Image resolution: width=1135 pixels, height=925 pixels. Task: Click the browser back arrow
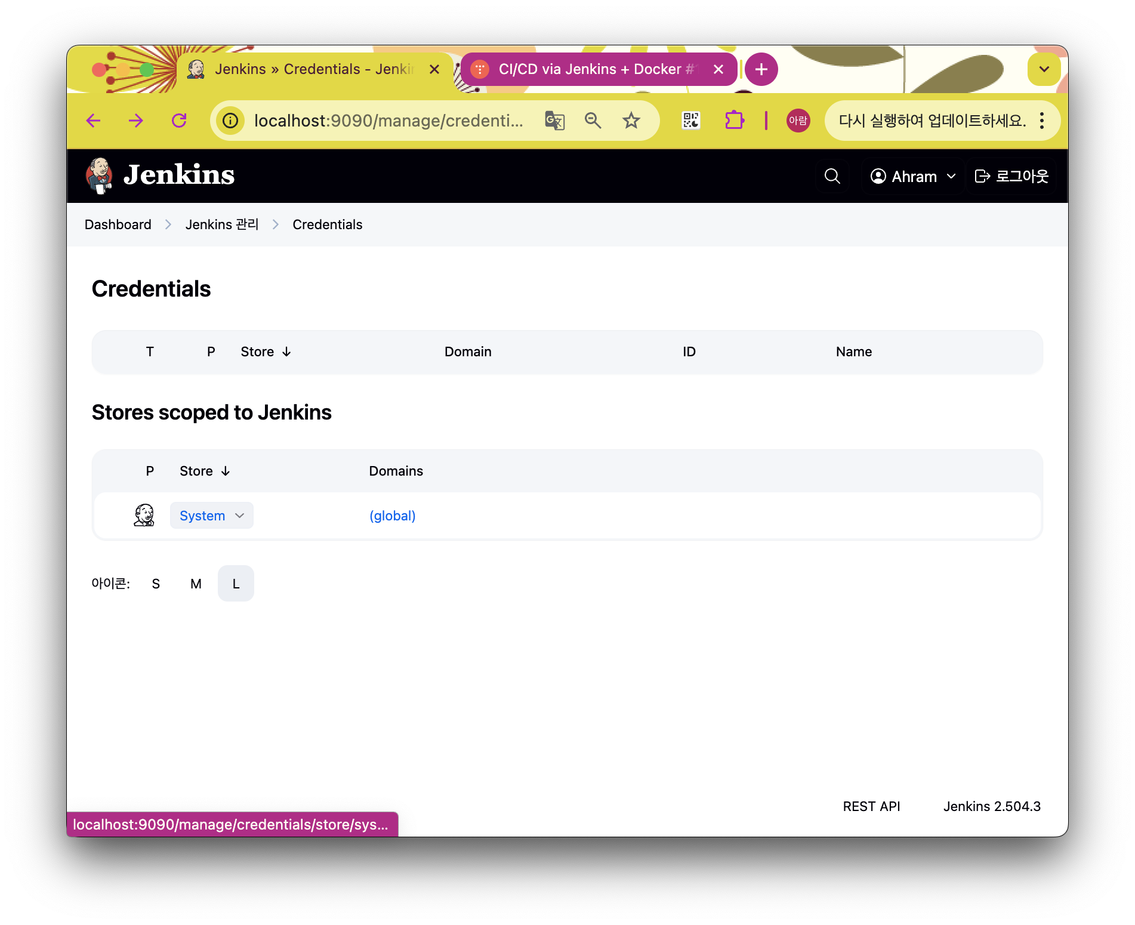tap(93, 121)
